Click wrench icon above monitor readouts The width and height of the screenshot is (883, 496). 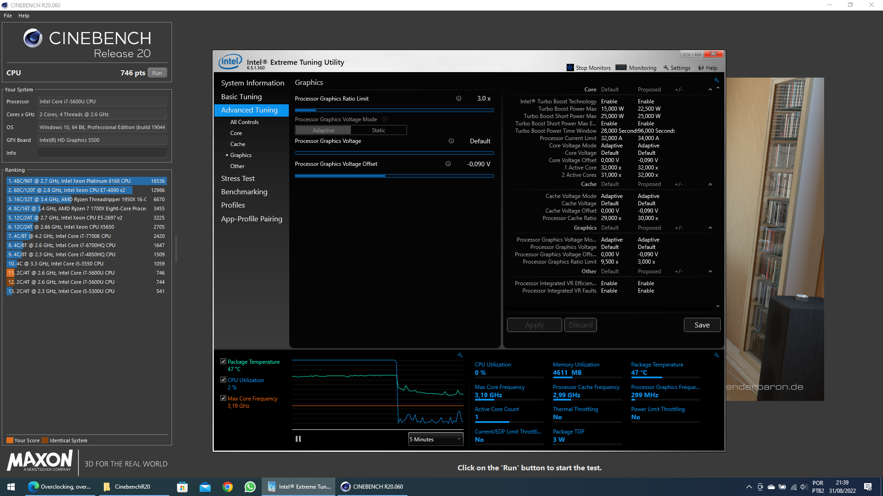click(x=716, y=355)
